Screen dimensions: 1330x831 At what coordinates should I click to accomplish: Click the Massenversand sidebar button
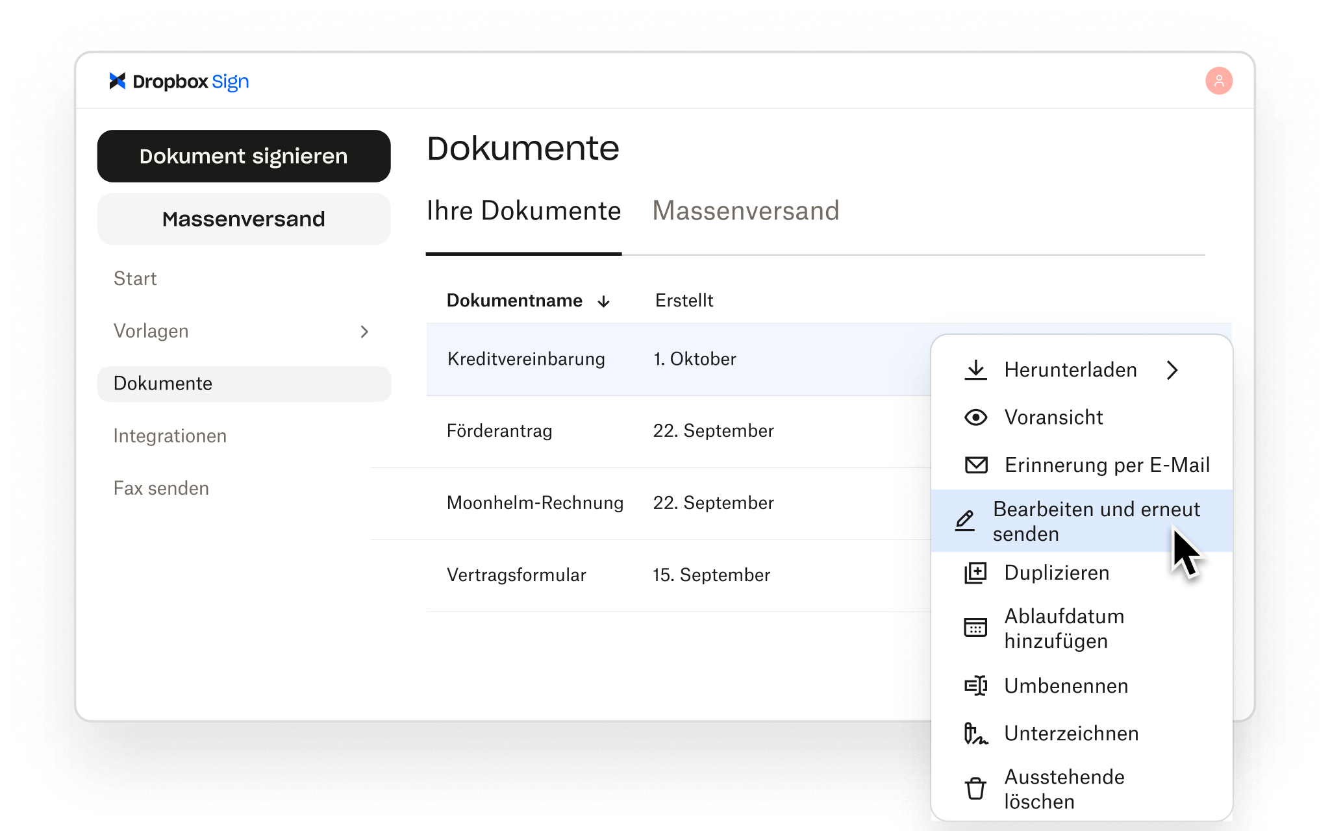coord(244,219)
